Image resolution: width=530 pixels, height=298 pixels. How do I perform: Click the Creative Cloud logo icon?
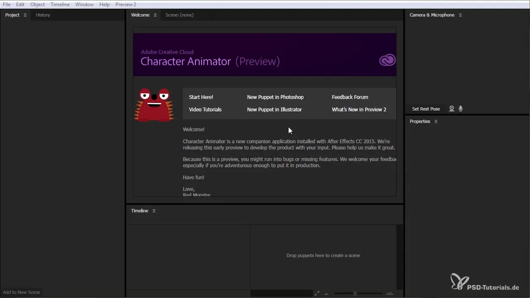387,61
